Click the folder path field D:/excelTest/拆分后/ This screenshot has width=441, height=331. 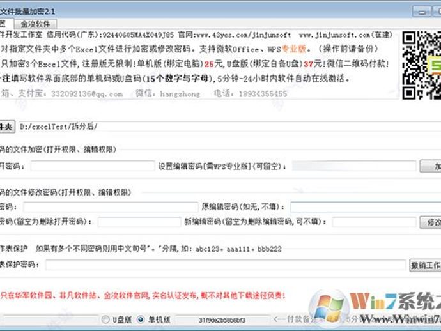click(x=229, y=127)
